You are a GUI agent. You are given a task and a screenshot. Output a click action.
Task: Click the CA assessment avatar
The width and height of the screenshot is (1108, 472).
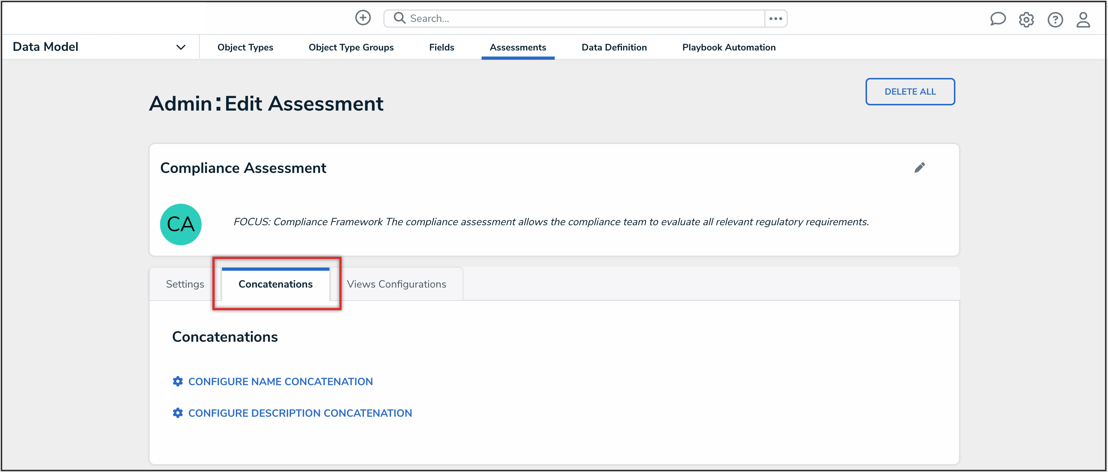[x=181, y=224]
